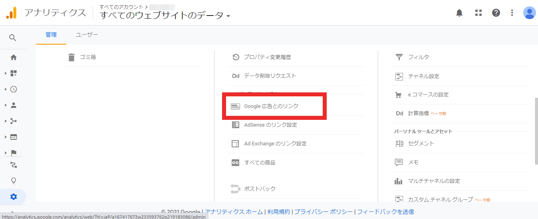Click the page vertical scrollbar

pos(536,131)
